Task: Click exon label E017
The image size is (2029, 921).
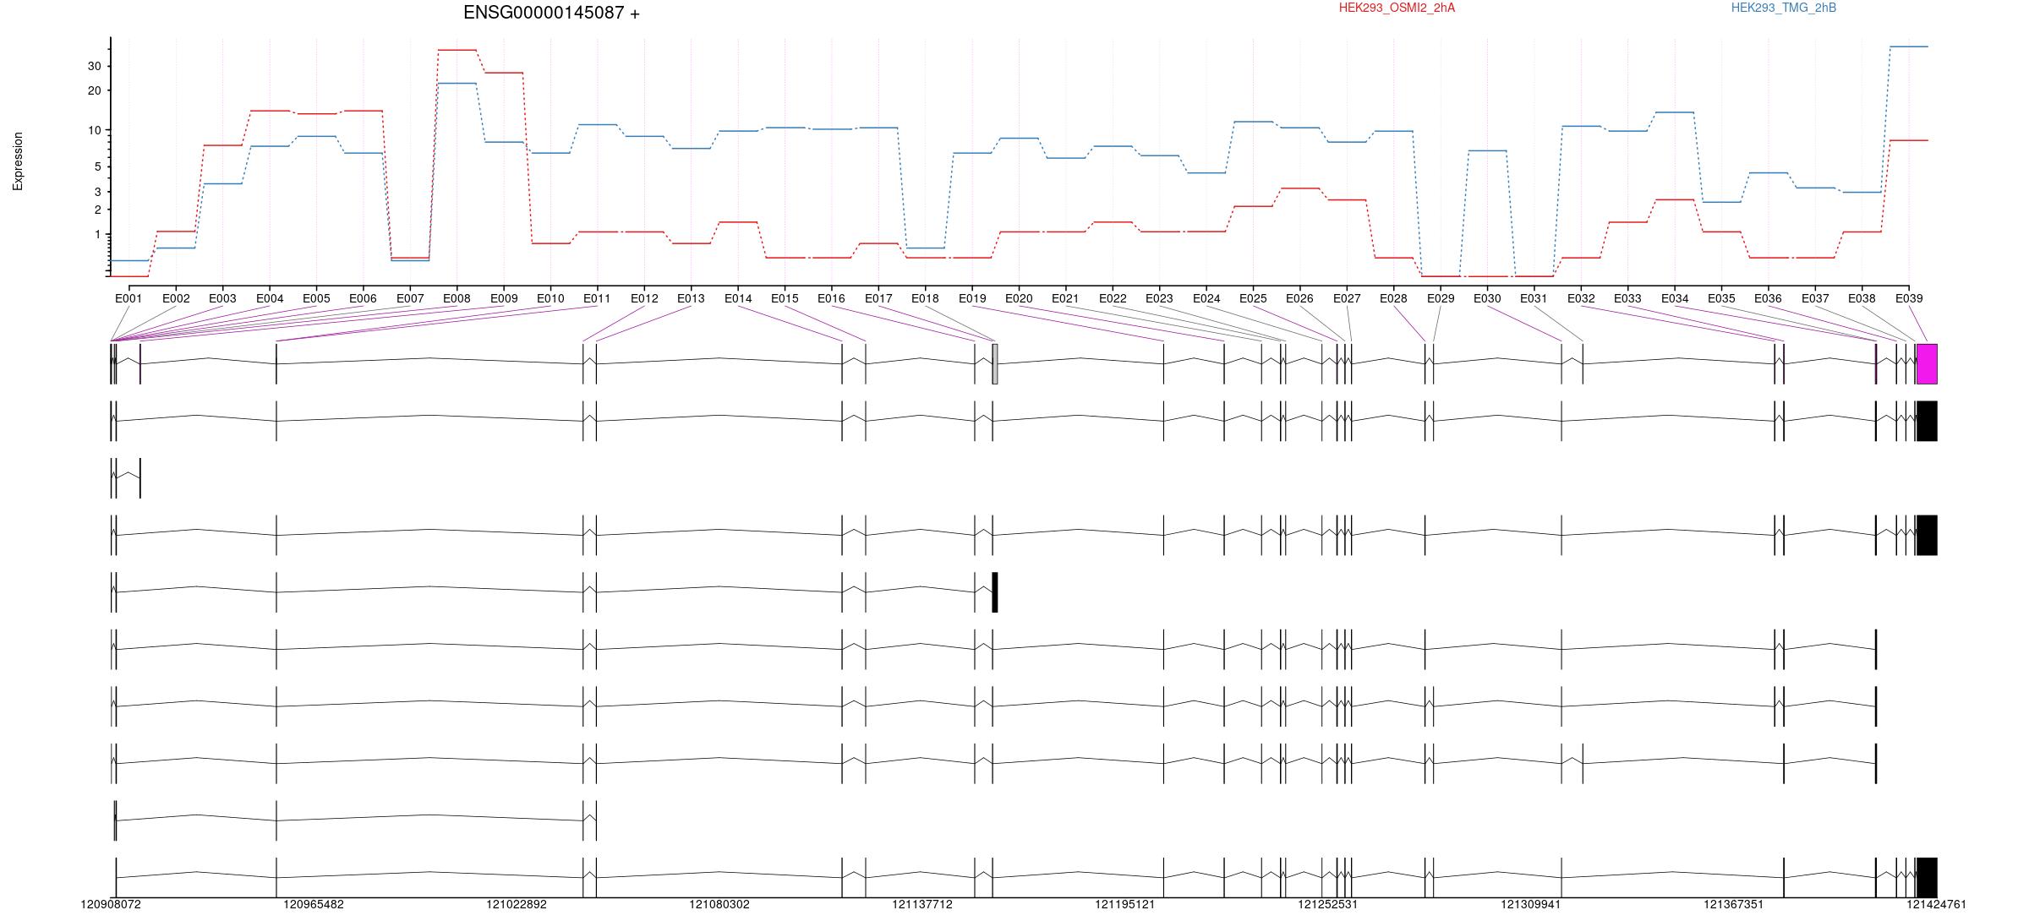Action: [878, 298]
